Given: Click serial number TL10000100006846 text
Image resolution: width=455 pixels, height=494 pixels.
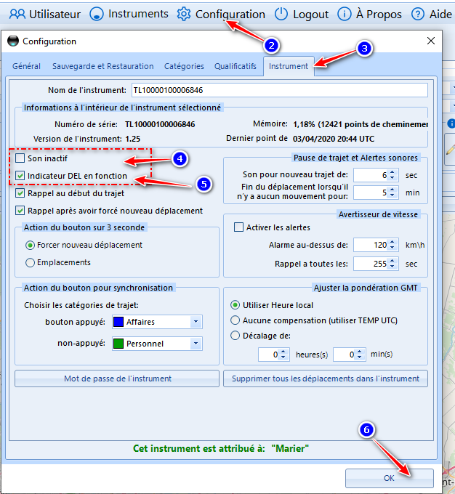Looking at the screenshot, I should pos(160,124).
